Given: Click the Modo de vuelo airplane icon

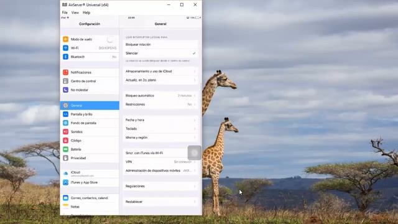Looking at the screenshot, I should click(65, 39).
